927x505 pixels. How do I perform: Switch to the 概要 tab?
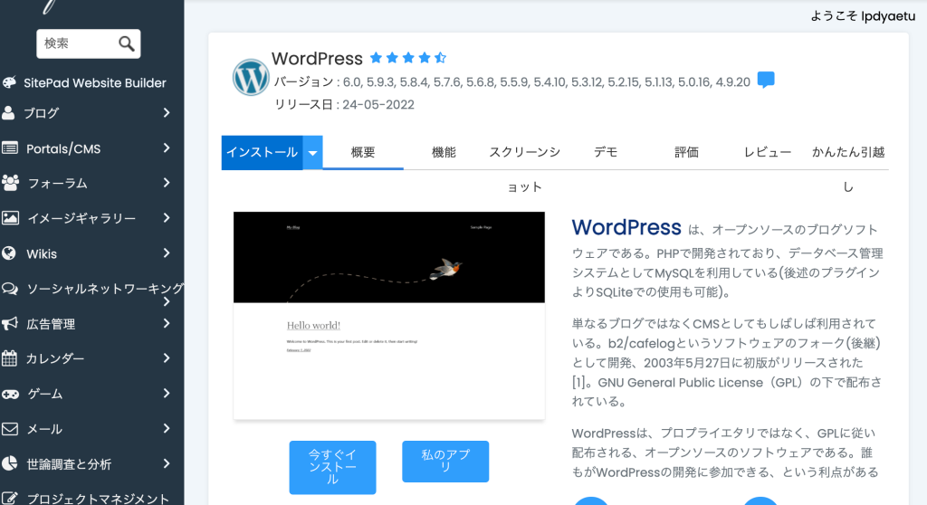click(363, 153)
